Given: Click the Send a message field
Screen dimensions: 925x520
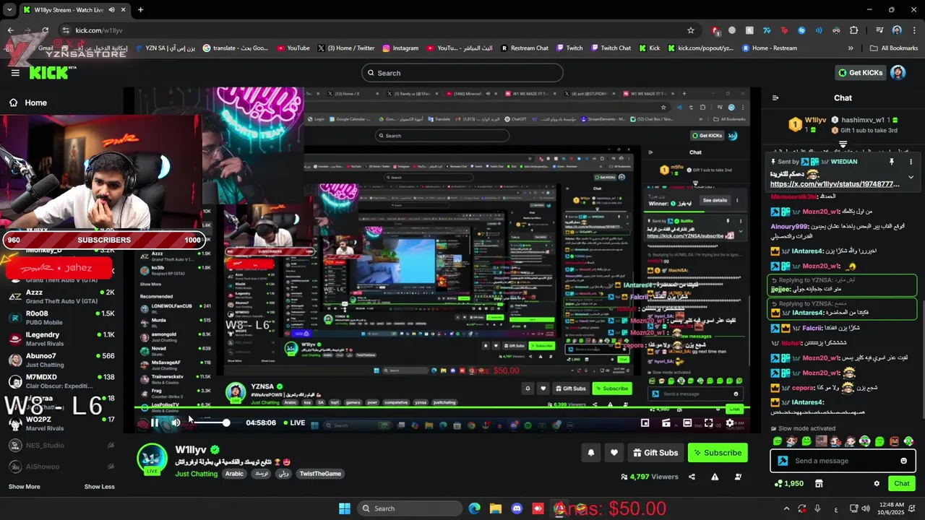Looking at the screenshot, I should point(843,461).
